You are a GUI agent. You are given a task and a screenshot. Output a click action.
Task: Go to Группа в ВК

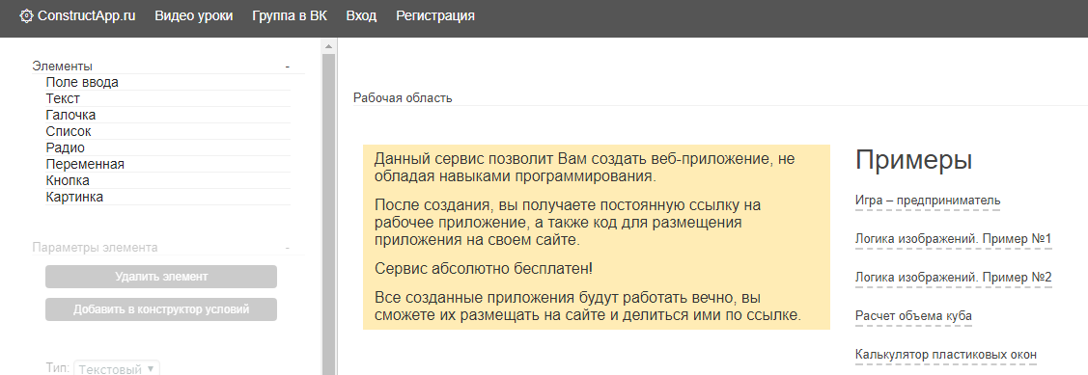click(x=290, y=16)
